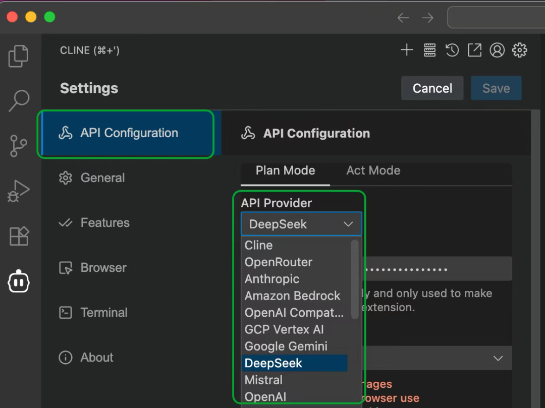
Task: Open the Explorer view in activity bar
Action: (19, 56)
